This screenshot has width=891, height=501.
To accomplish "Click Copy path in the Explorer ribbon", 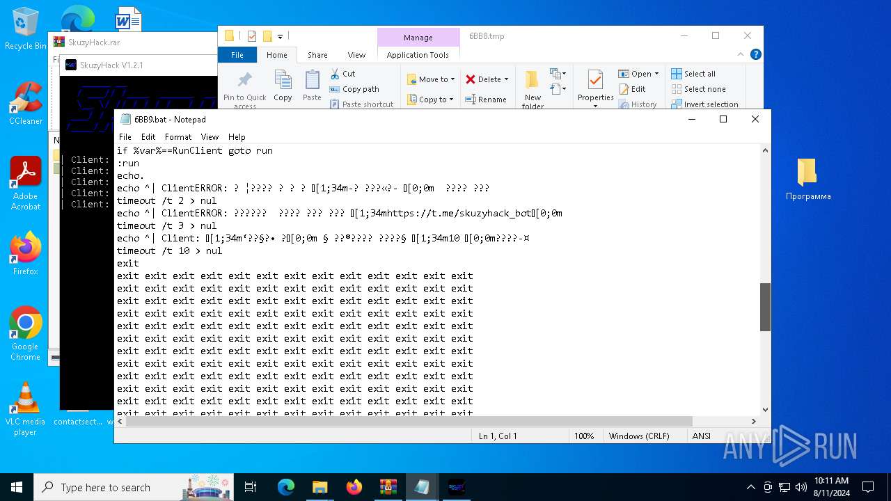I will tap(354, 89).
